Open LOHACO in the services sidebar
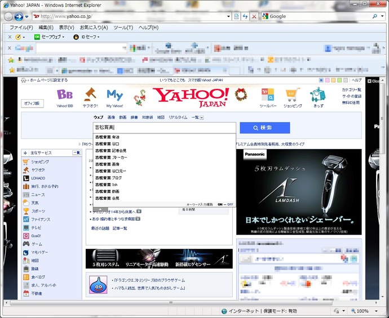 tap(38, 178)
